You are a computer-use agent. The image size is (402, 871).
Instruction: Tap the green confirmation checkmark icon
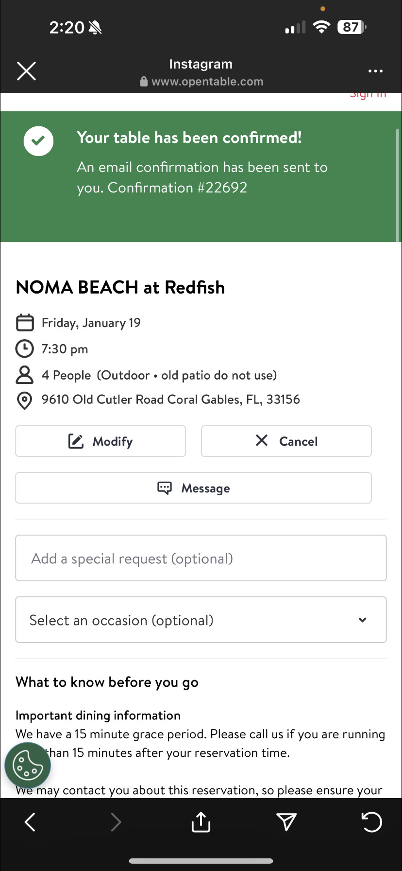(38, 141)
